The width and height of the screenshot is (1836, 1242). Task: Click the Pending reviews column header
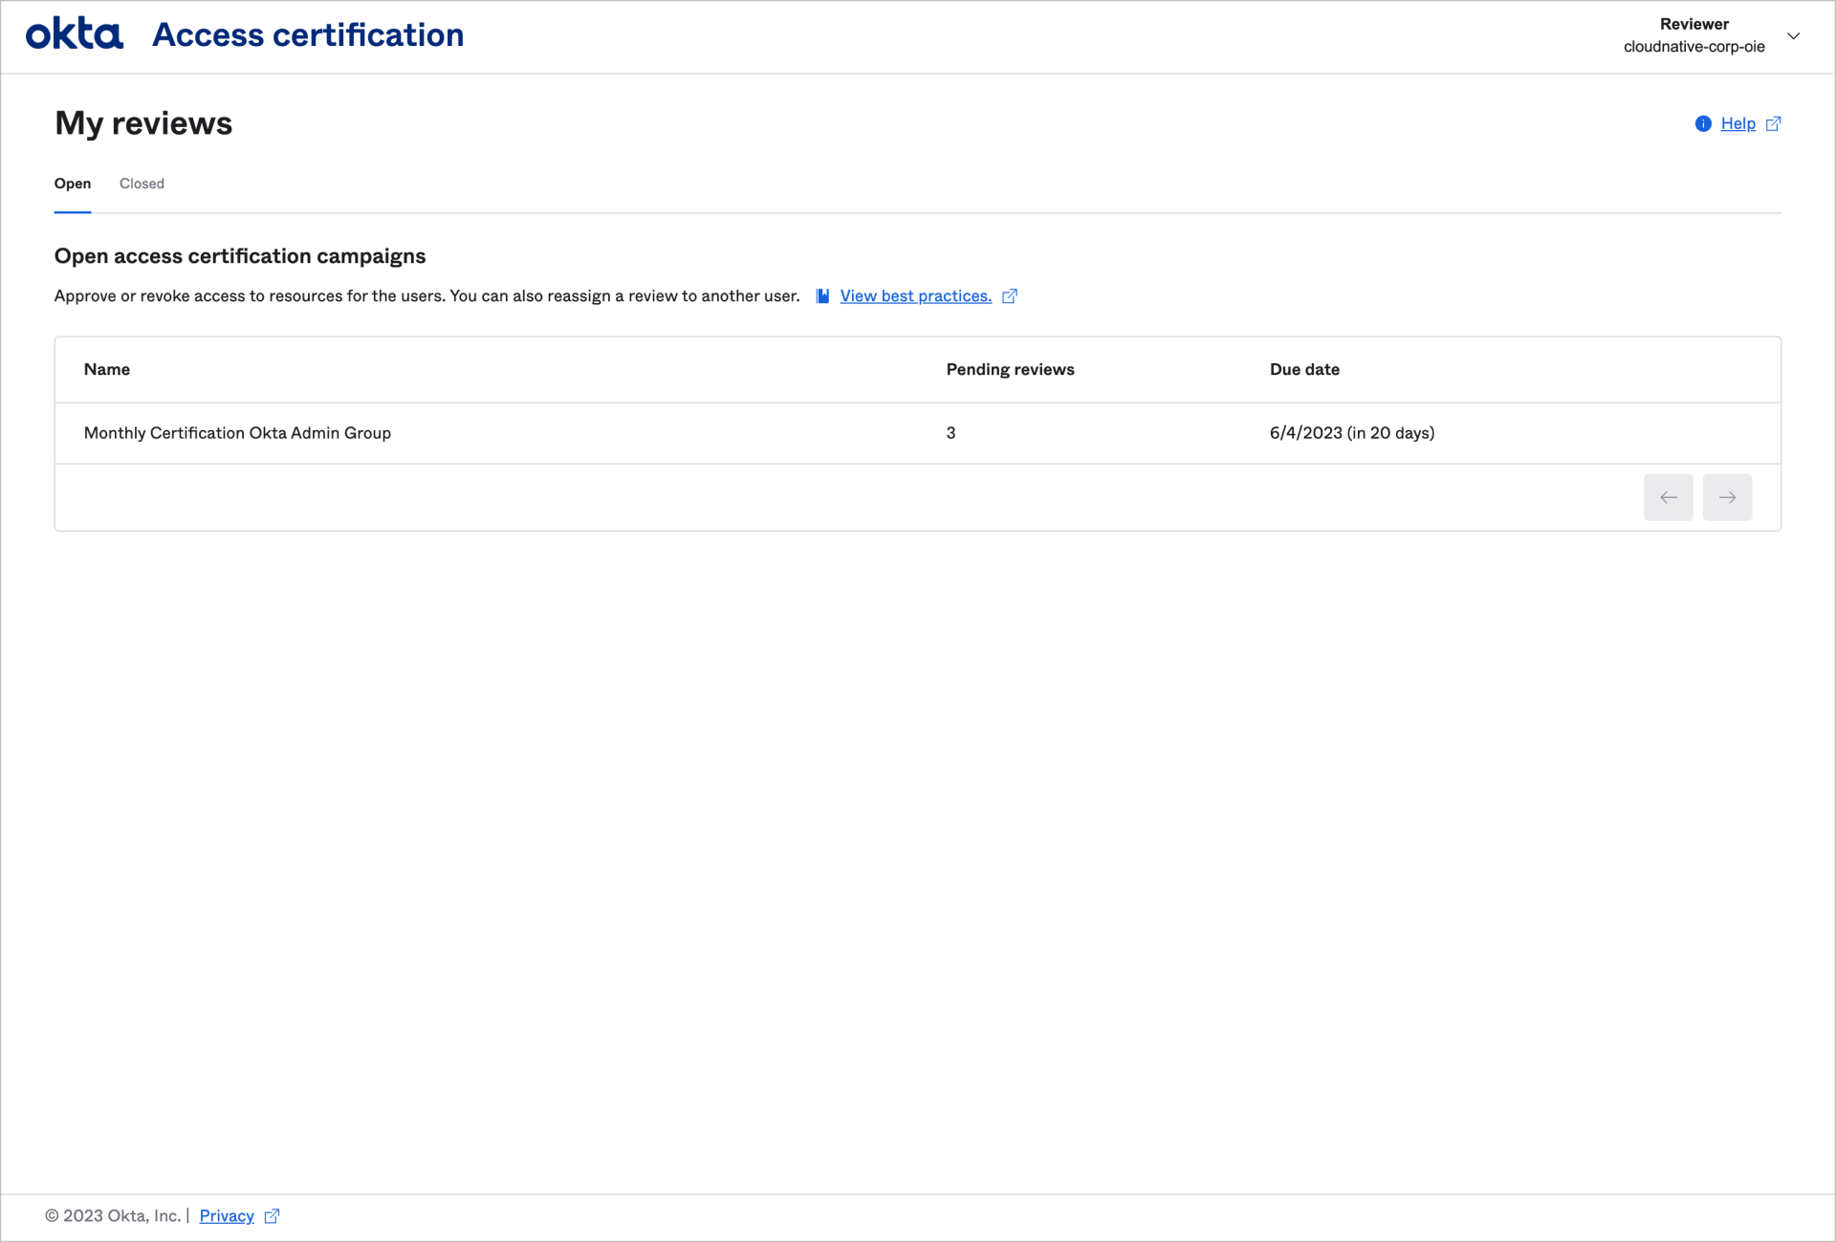pos(1010,369)
